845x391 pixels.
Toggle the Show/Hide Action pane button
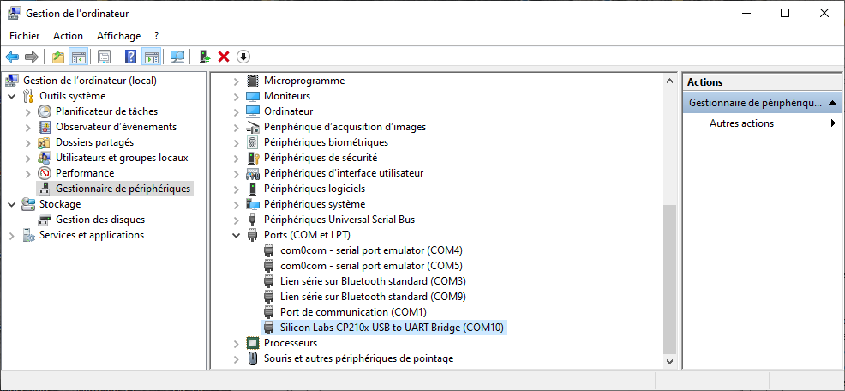point(152,57)
